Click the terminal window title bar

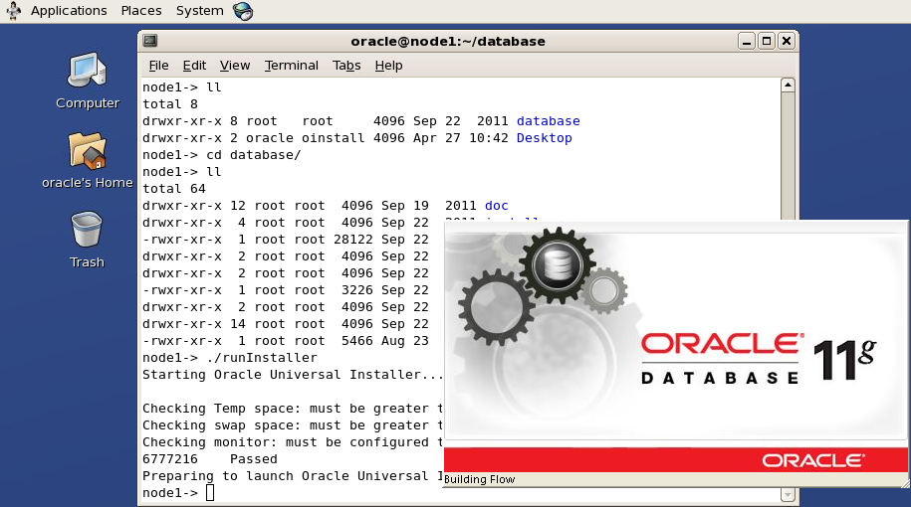(447, 41)
